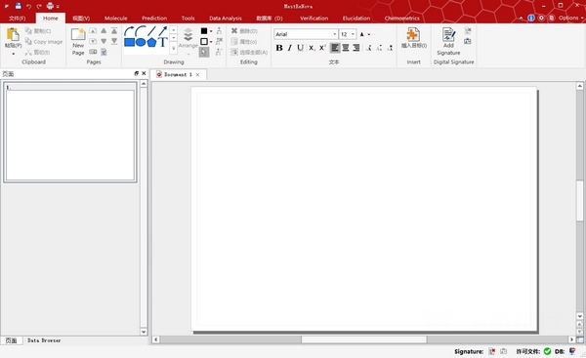The image size is (586, 358).
Task: Click the Signature status icon with red X
Action: pyautogui.click(x=492, y=351)
